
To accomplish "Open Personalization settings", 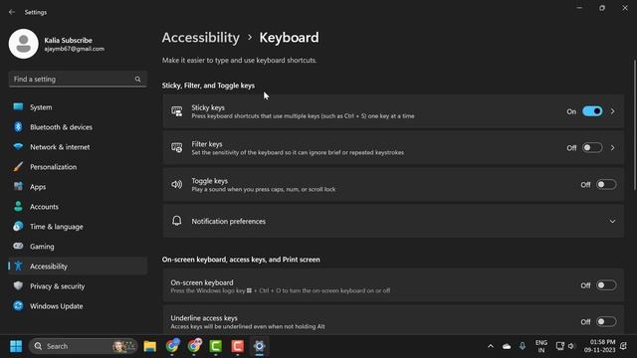I will [x=78, y=167].
